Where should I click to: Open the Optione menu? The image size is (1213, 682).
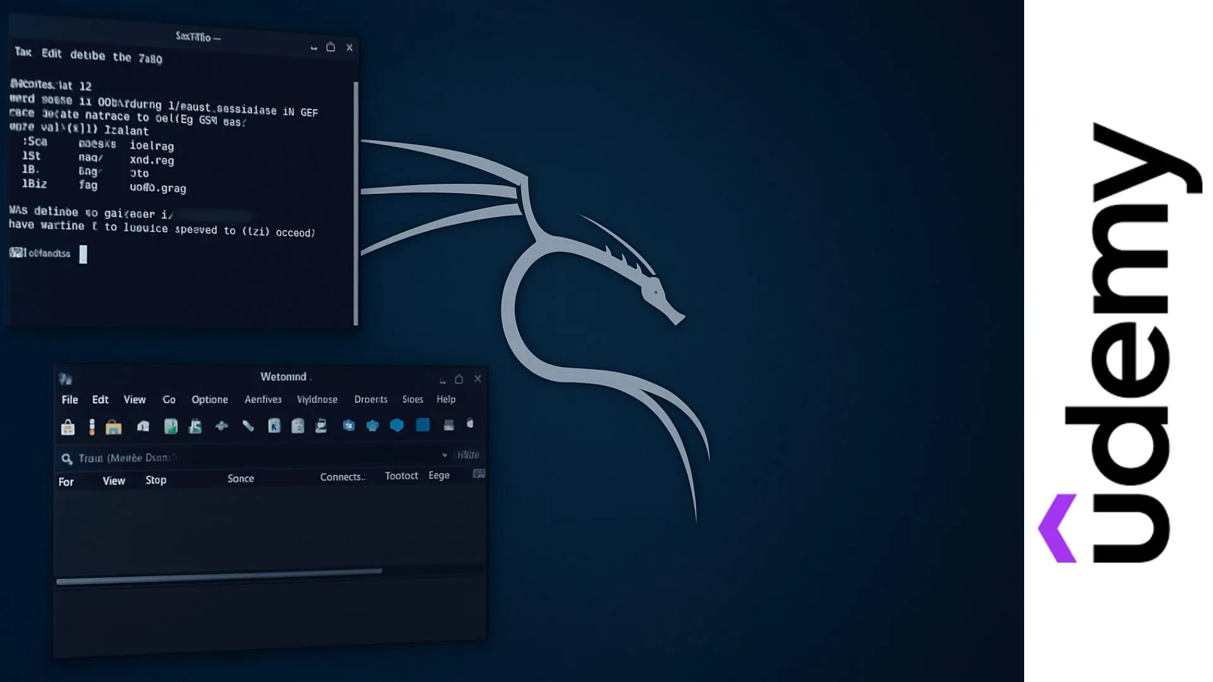210,400
